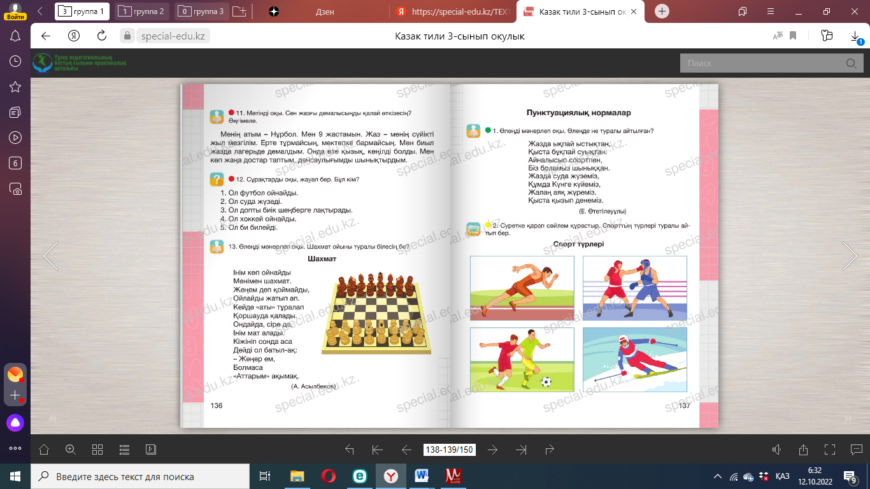
Task: Open Opera from the taskbar
Action: pos(328,476)
